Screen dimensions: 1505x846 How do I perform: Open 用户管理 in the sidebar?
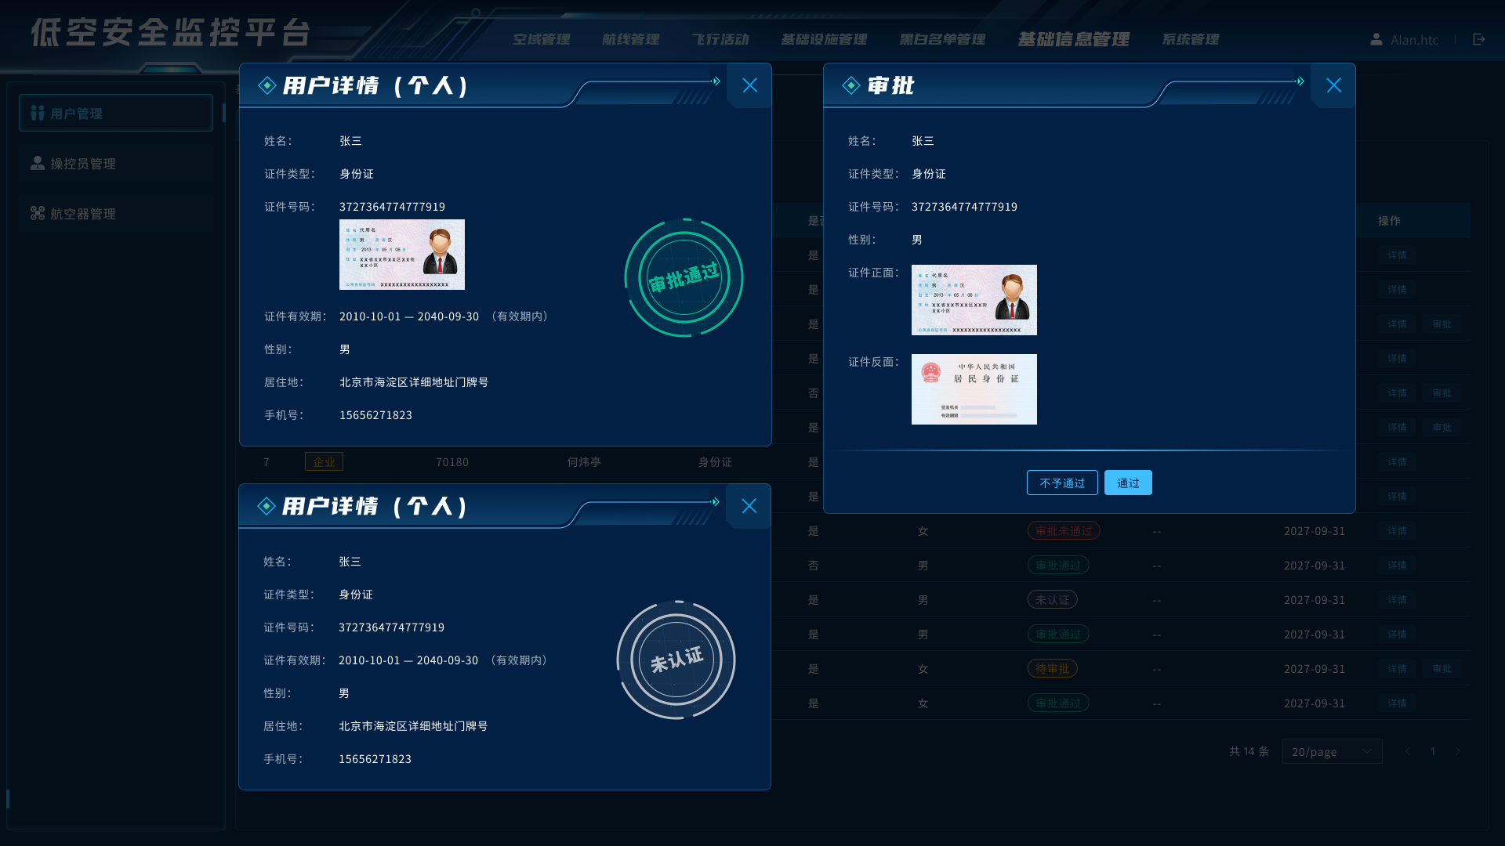pos(116,113)
